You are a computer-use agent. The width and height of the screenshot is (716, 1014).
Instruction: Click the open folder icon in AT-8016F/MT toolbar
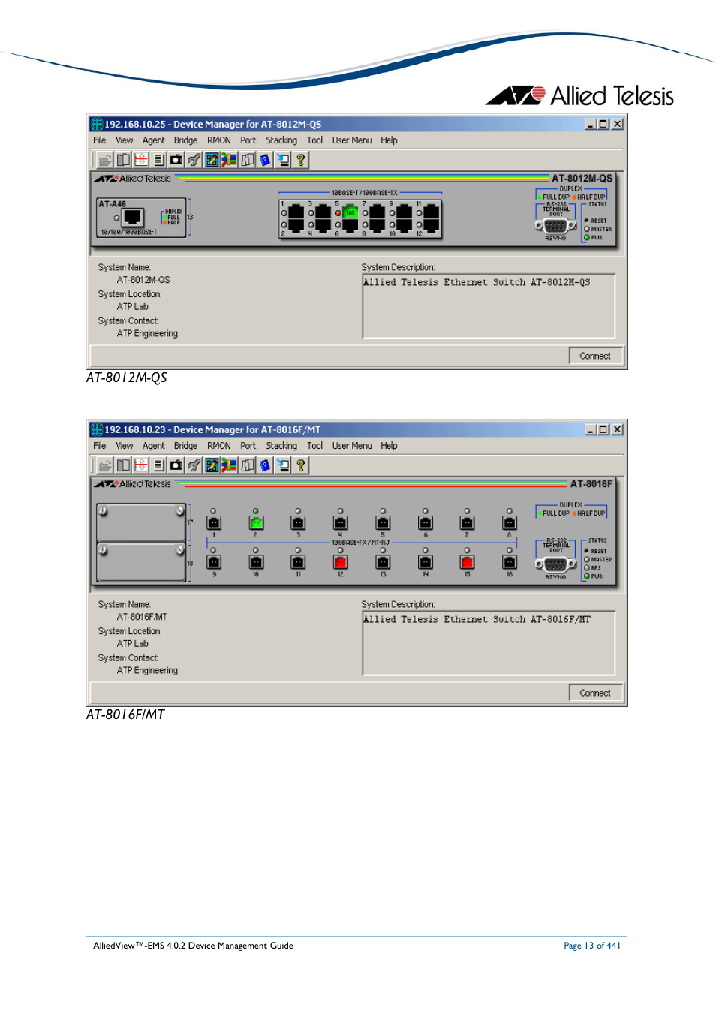105,465
